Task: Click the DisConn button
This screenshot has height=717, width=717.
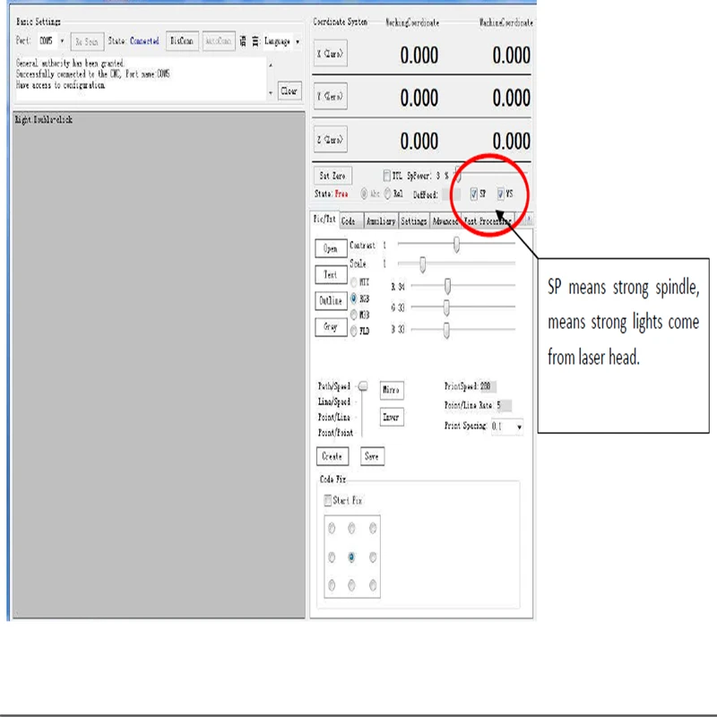Action: [182, 41]
